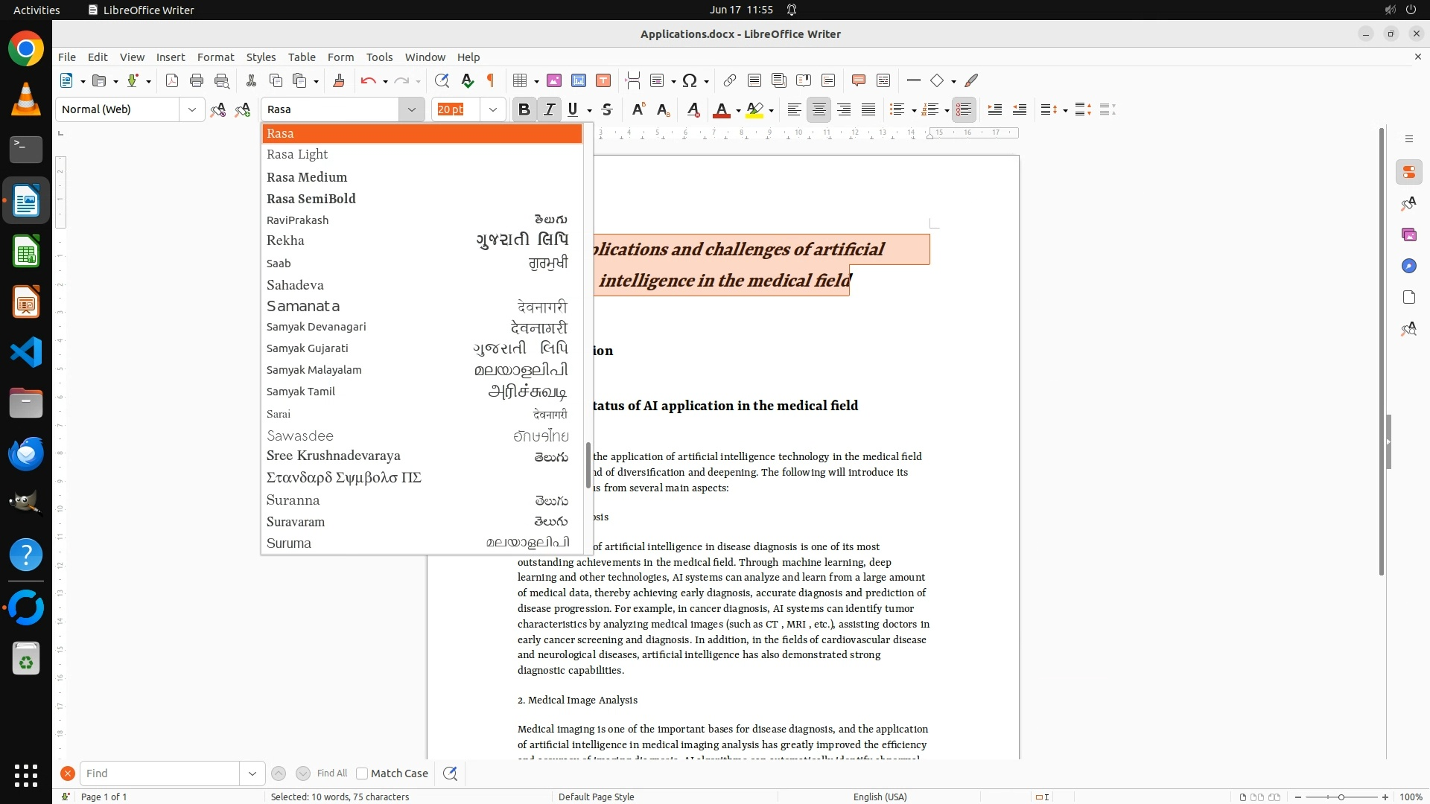Click the Insert Special Character omega icon
The width and height of the screenshot is (1430, 804).
690,80
